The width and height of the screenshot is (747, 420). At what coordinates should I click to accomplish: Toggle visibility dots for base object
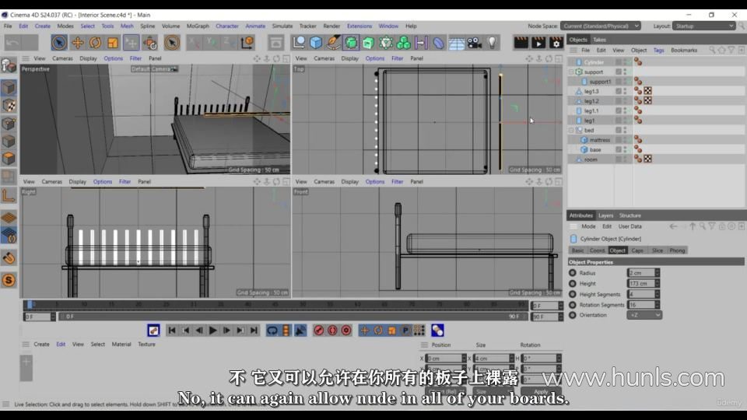point(626,149)
